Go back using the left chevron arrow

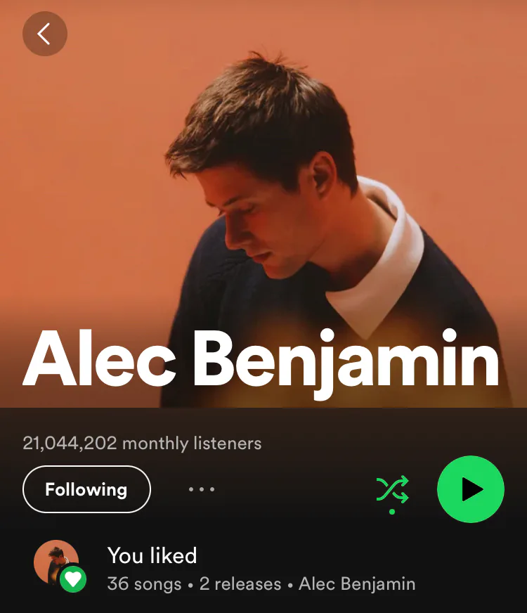[x=44, y=34]
